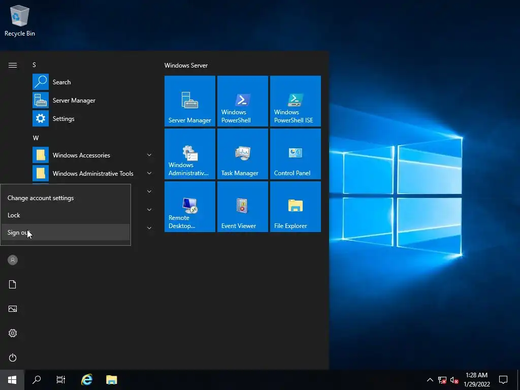This screenshot has width=520, height=390.
Task: Choose Lock from the account menu
Action: pyautogui.click(x=66, y=215)
